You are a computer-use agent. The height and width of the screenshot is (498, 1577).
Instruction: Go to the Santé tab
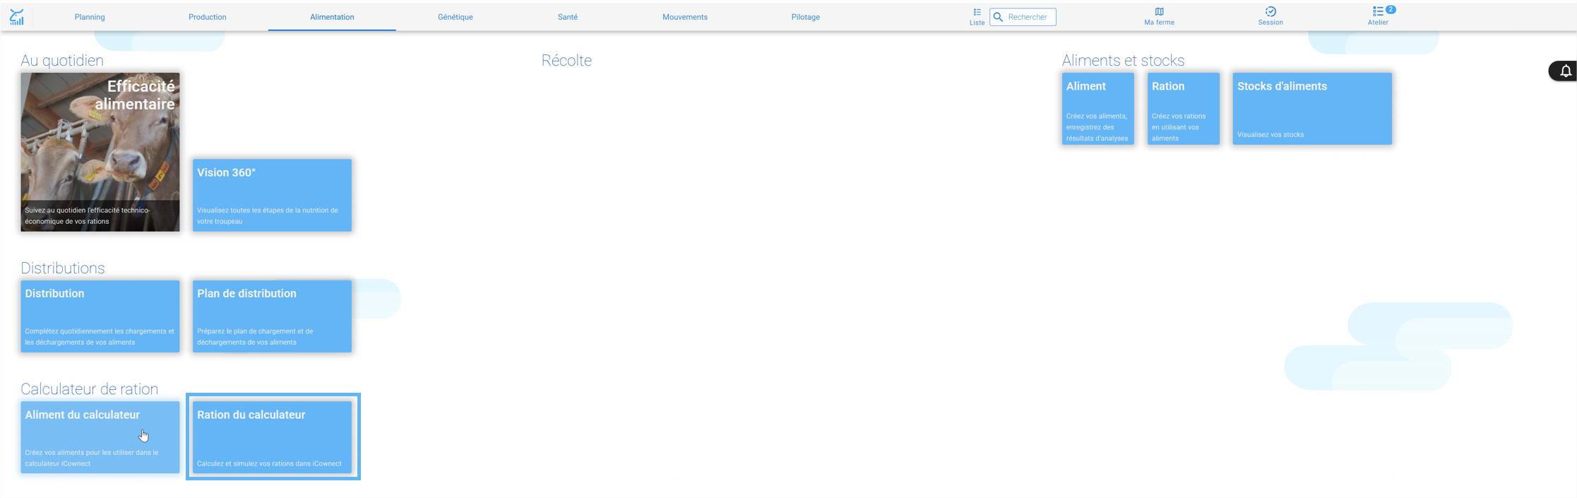tap(568, 17)
